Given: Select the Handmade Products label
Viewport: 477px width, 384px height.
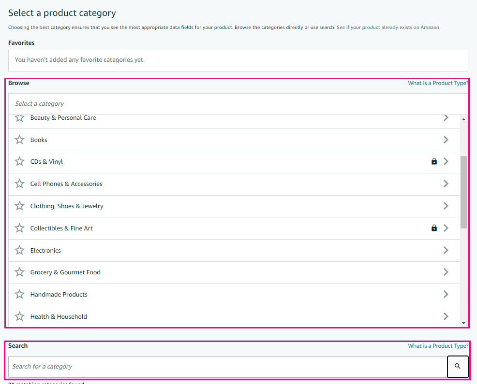Looking at the screenshot, I should 59,294.
